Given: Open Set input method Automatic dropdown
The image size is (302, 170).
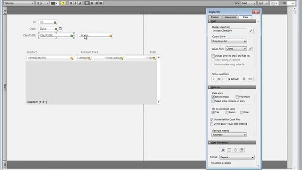Looking at the screenshot, I should pyautogui.click(x=229, y=135).
